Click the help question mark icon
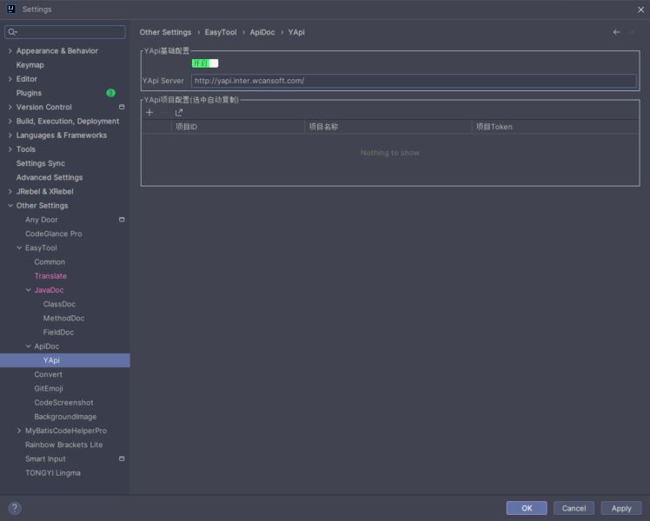 [x=15, y=508]
